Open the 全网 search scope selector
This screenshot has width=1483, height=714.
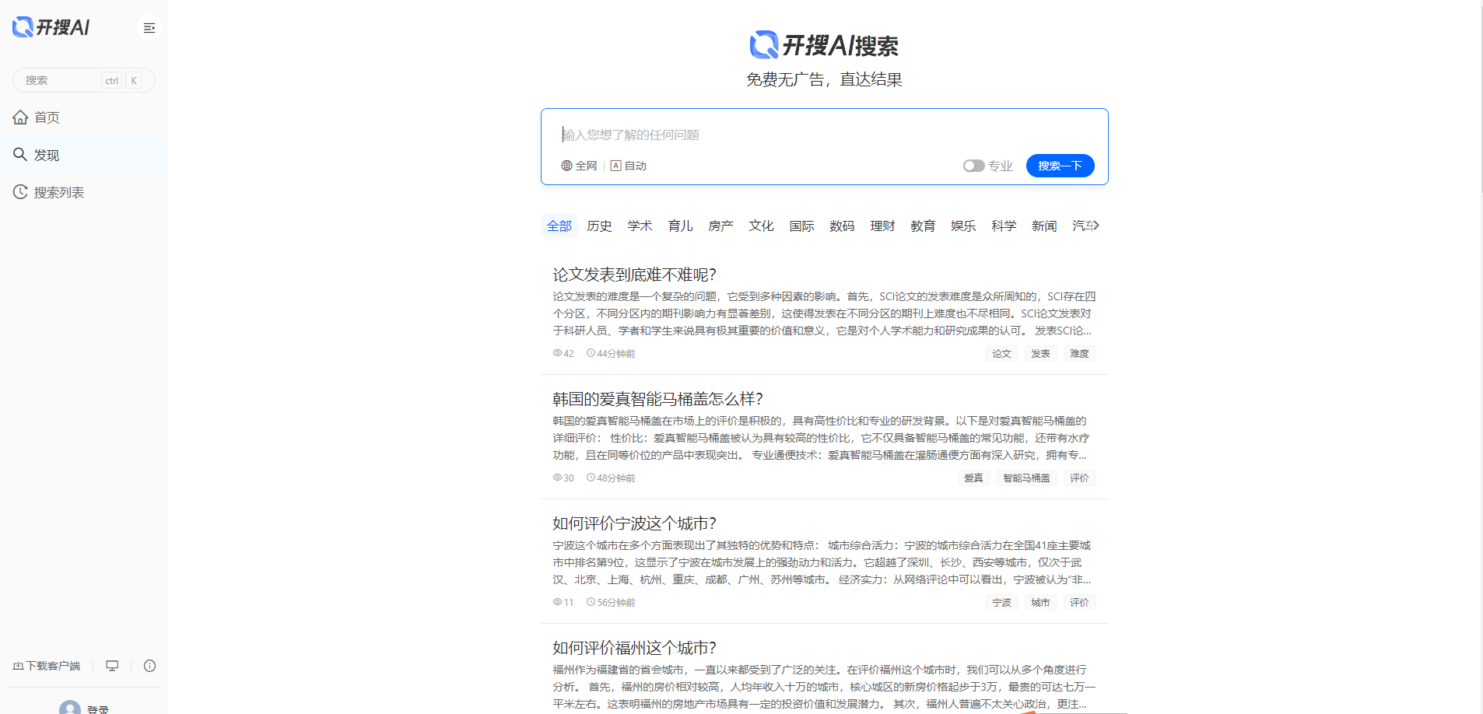click(x=579, y=166)
